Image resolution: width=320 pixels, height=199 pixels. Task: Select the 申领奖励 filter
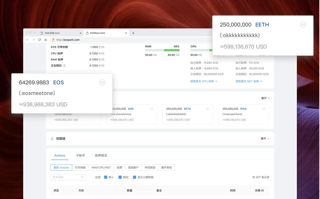150,167
